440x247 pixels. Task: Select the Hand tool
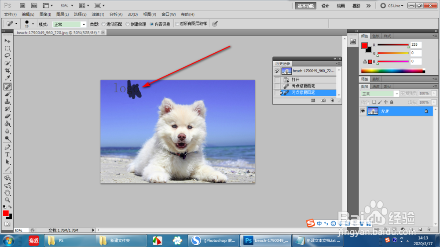point(7,193)
